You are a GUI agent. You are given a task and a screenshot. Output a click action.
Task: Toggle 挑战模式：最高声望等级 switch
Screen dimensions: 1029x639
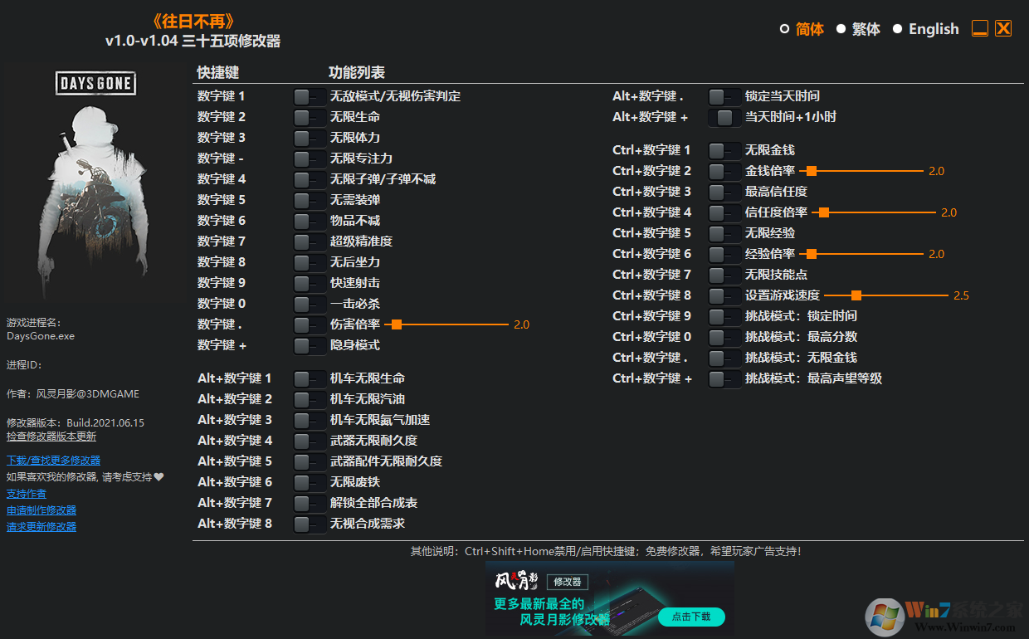point(724,378)
